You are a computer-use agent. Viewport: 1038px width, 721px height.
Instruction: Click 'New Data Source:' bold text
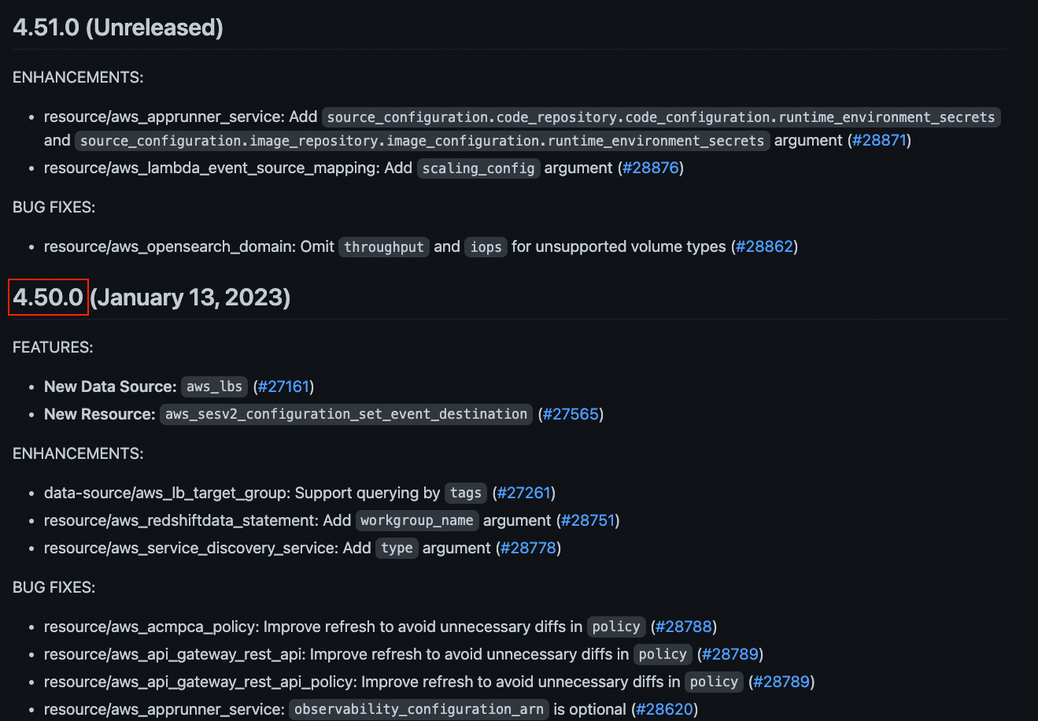110,387
